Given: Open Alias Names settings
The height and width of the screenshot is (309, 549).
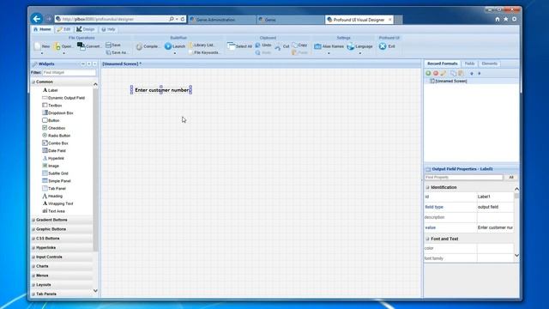Looking at the screenshot, I should (x=329, y=46).
